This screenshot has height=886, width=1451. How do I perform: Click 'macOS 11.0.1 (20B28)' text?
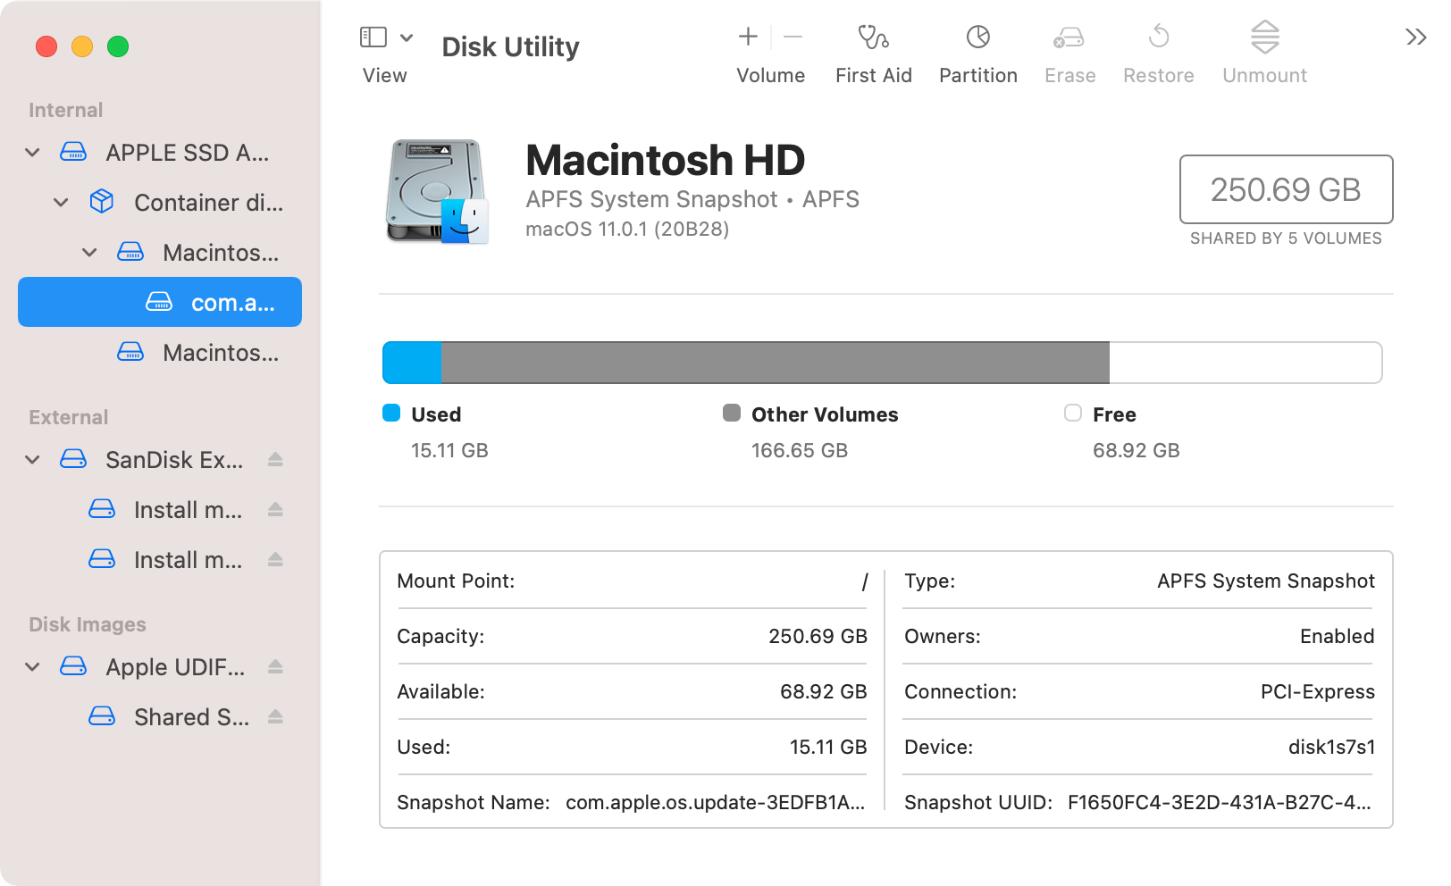pos(627,230)
